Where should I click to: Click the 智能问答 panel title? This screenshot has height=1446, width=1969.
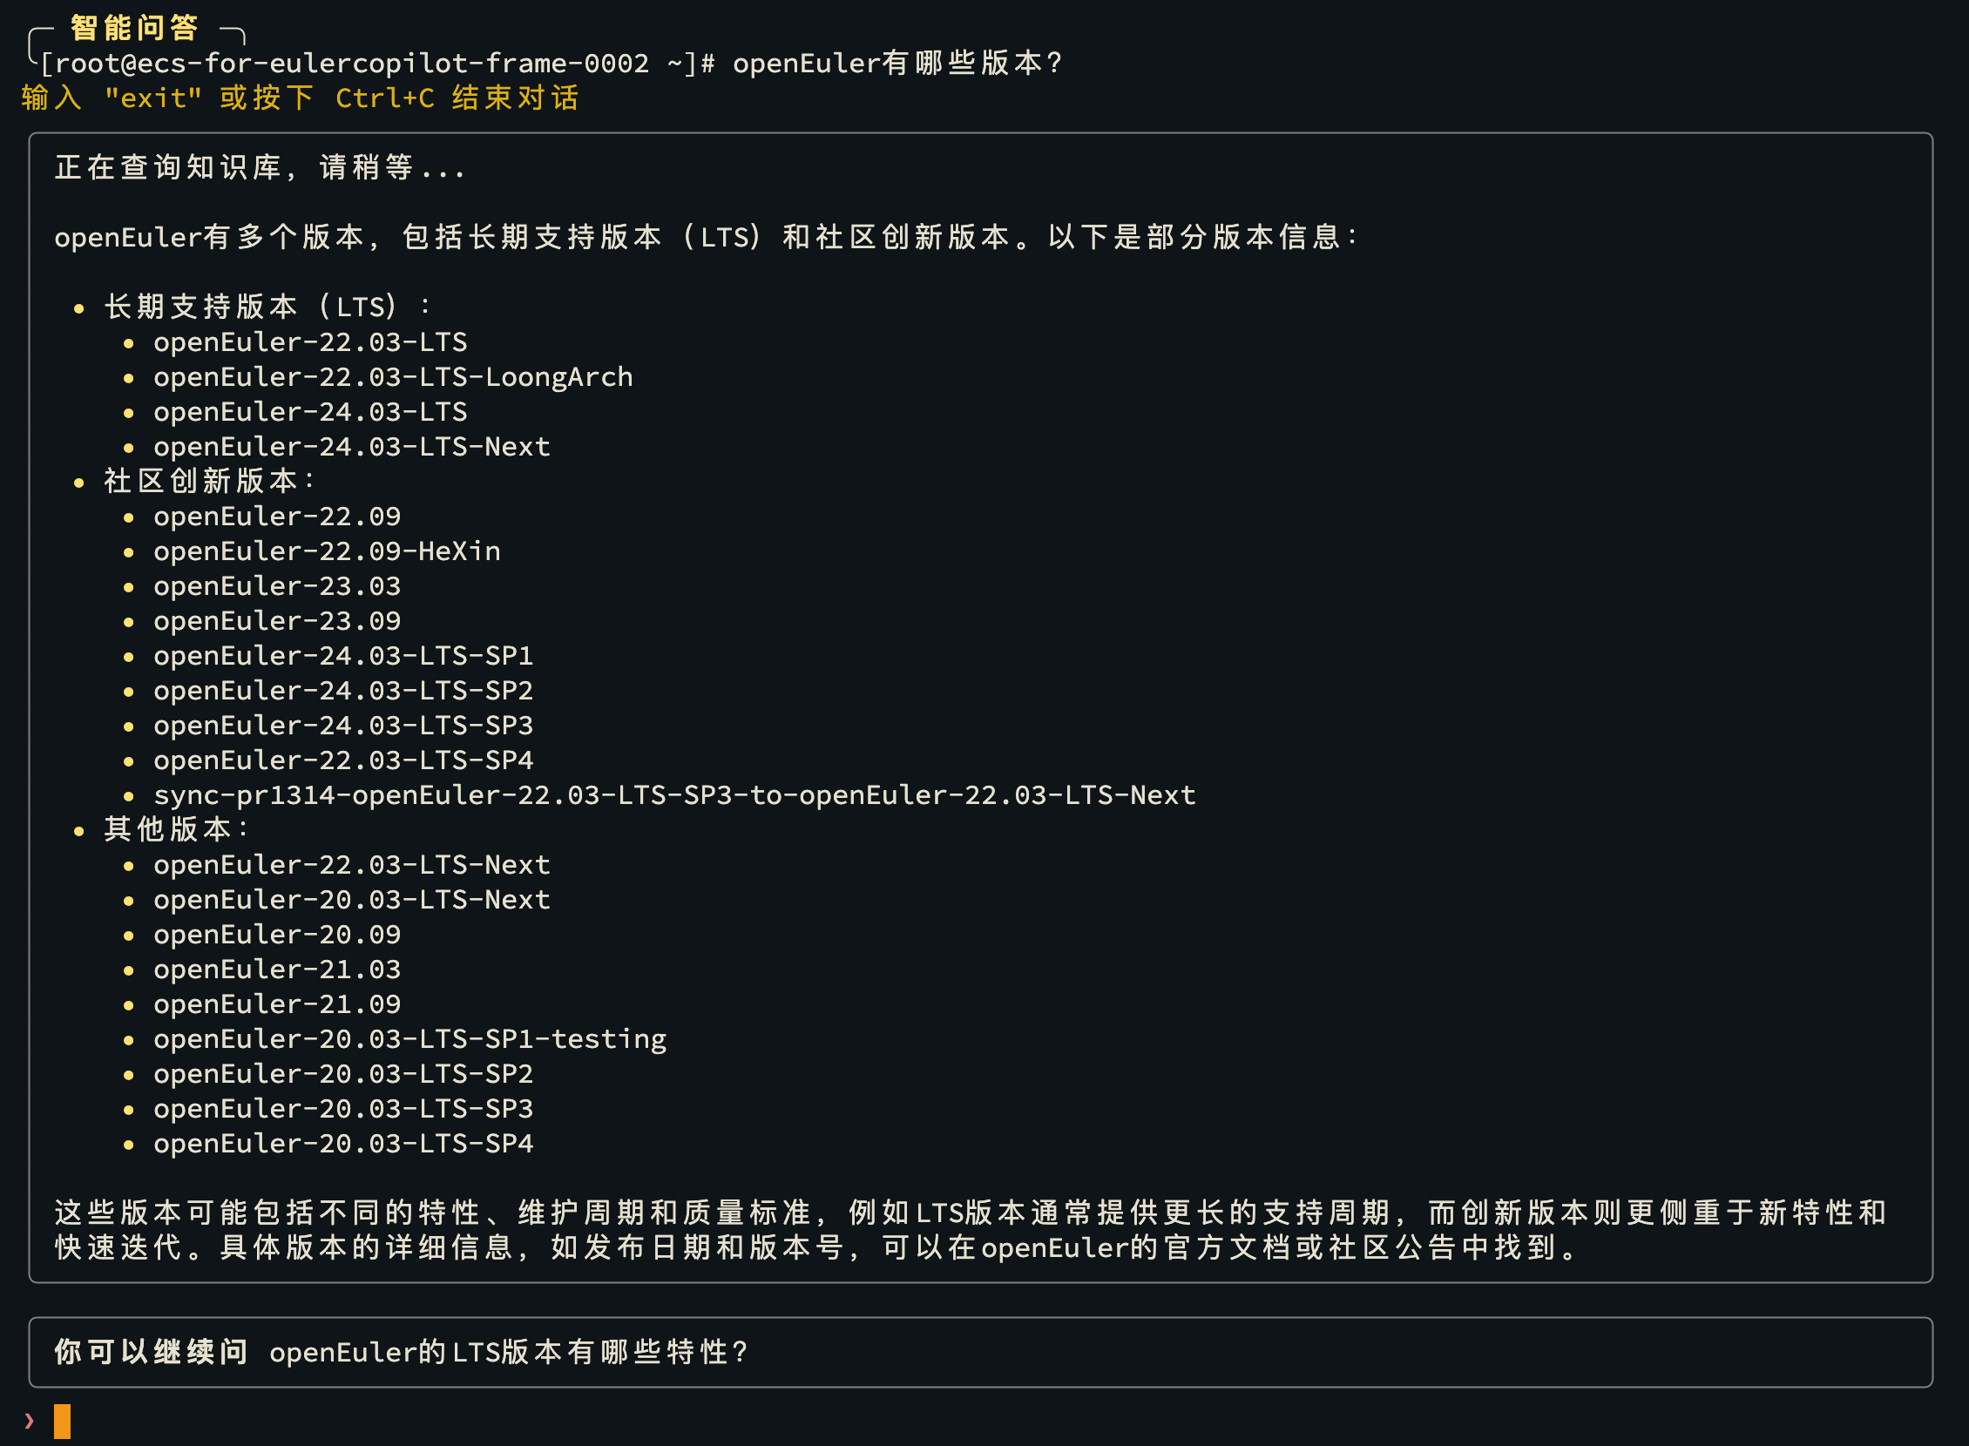(135, 28)
